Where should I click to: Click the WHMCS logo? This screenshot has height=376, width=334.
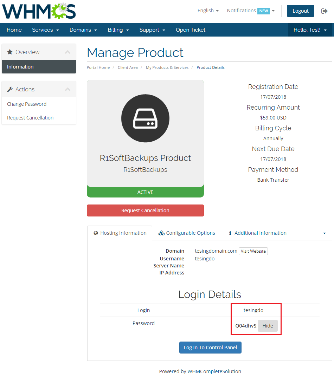[39, 11]
